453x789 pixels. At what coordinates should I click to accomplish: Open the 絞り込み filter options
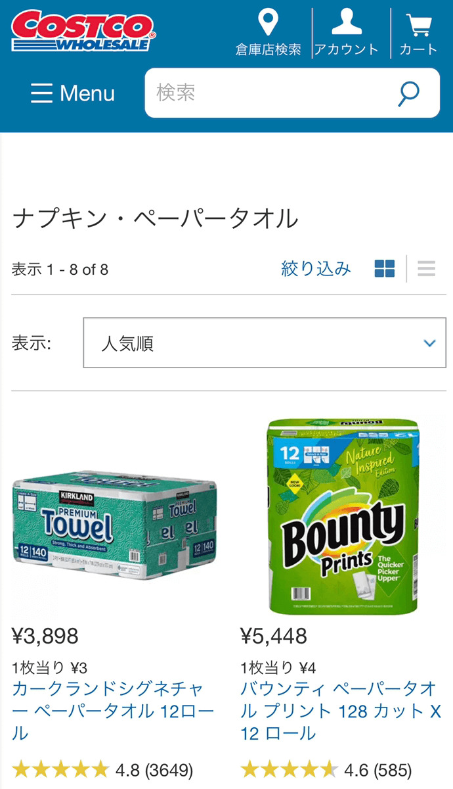316,268
